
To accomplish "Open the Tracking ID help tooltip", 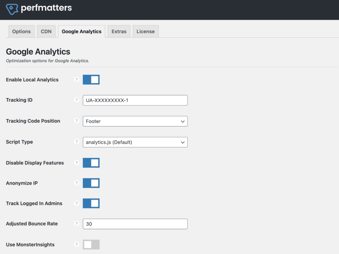I will click(x=76, y=100).
